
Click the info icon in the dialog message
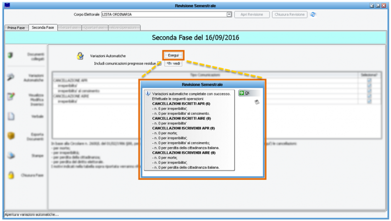(x=148, y=94)
